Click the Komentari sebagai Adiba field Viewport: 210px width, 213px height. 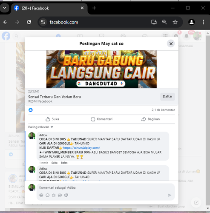pos(106,187)
